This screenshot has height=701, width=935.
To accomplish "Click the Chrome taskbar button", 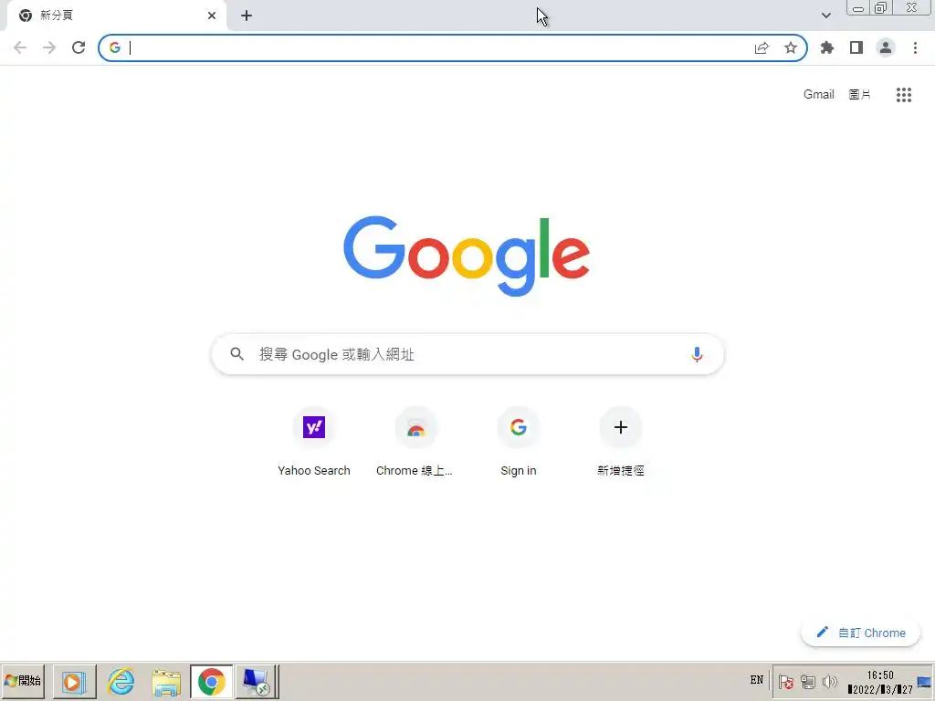I will (211, 681).
